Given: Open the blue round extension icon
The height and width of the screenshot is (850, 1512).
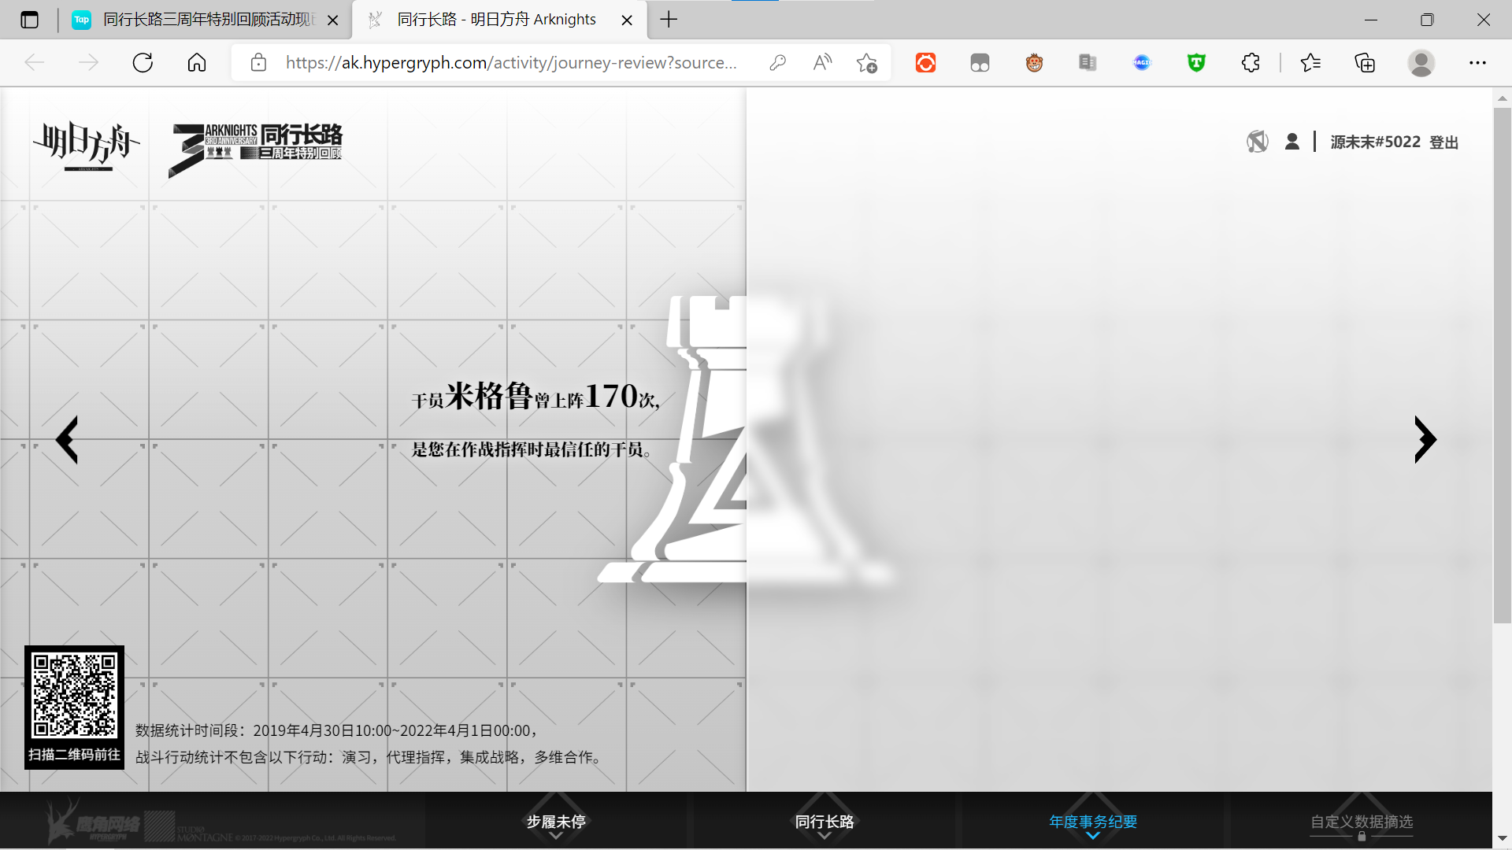Looking at the screenshot, I should (x=1142, y=63).
